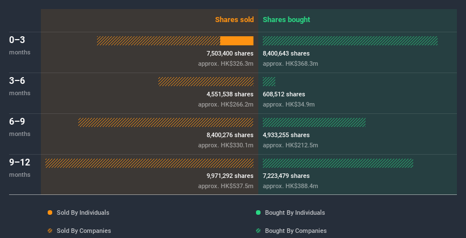Click the orange sold bar for 6–9 months
The width and height of the screenshot is (466, 238).
[166, 122]
